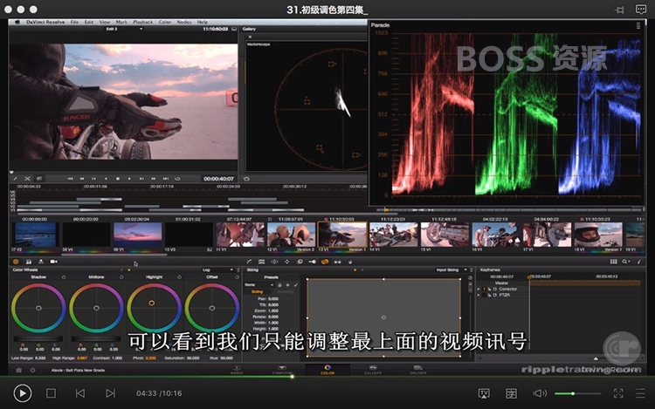Open the Apple menu
This screenshot has height=409, width=655.
(x=17, y=22)
